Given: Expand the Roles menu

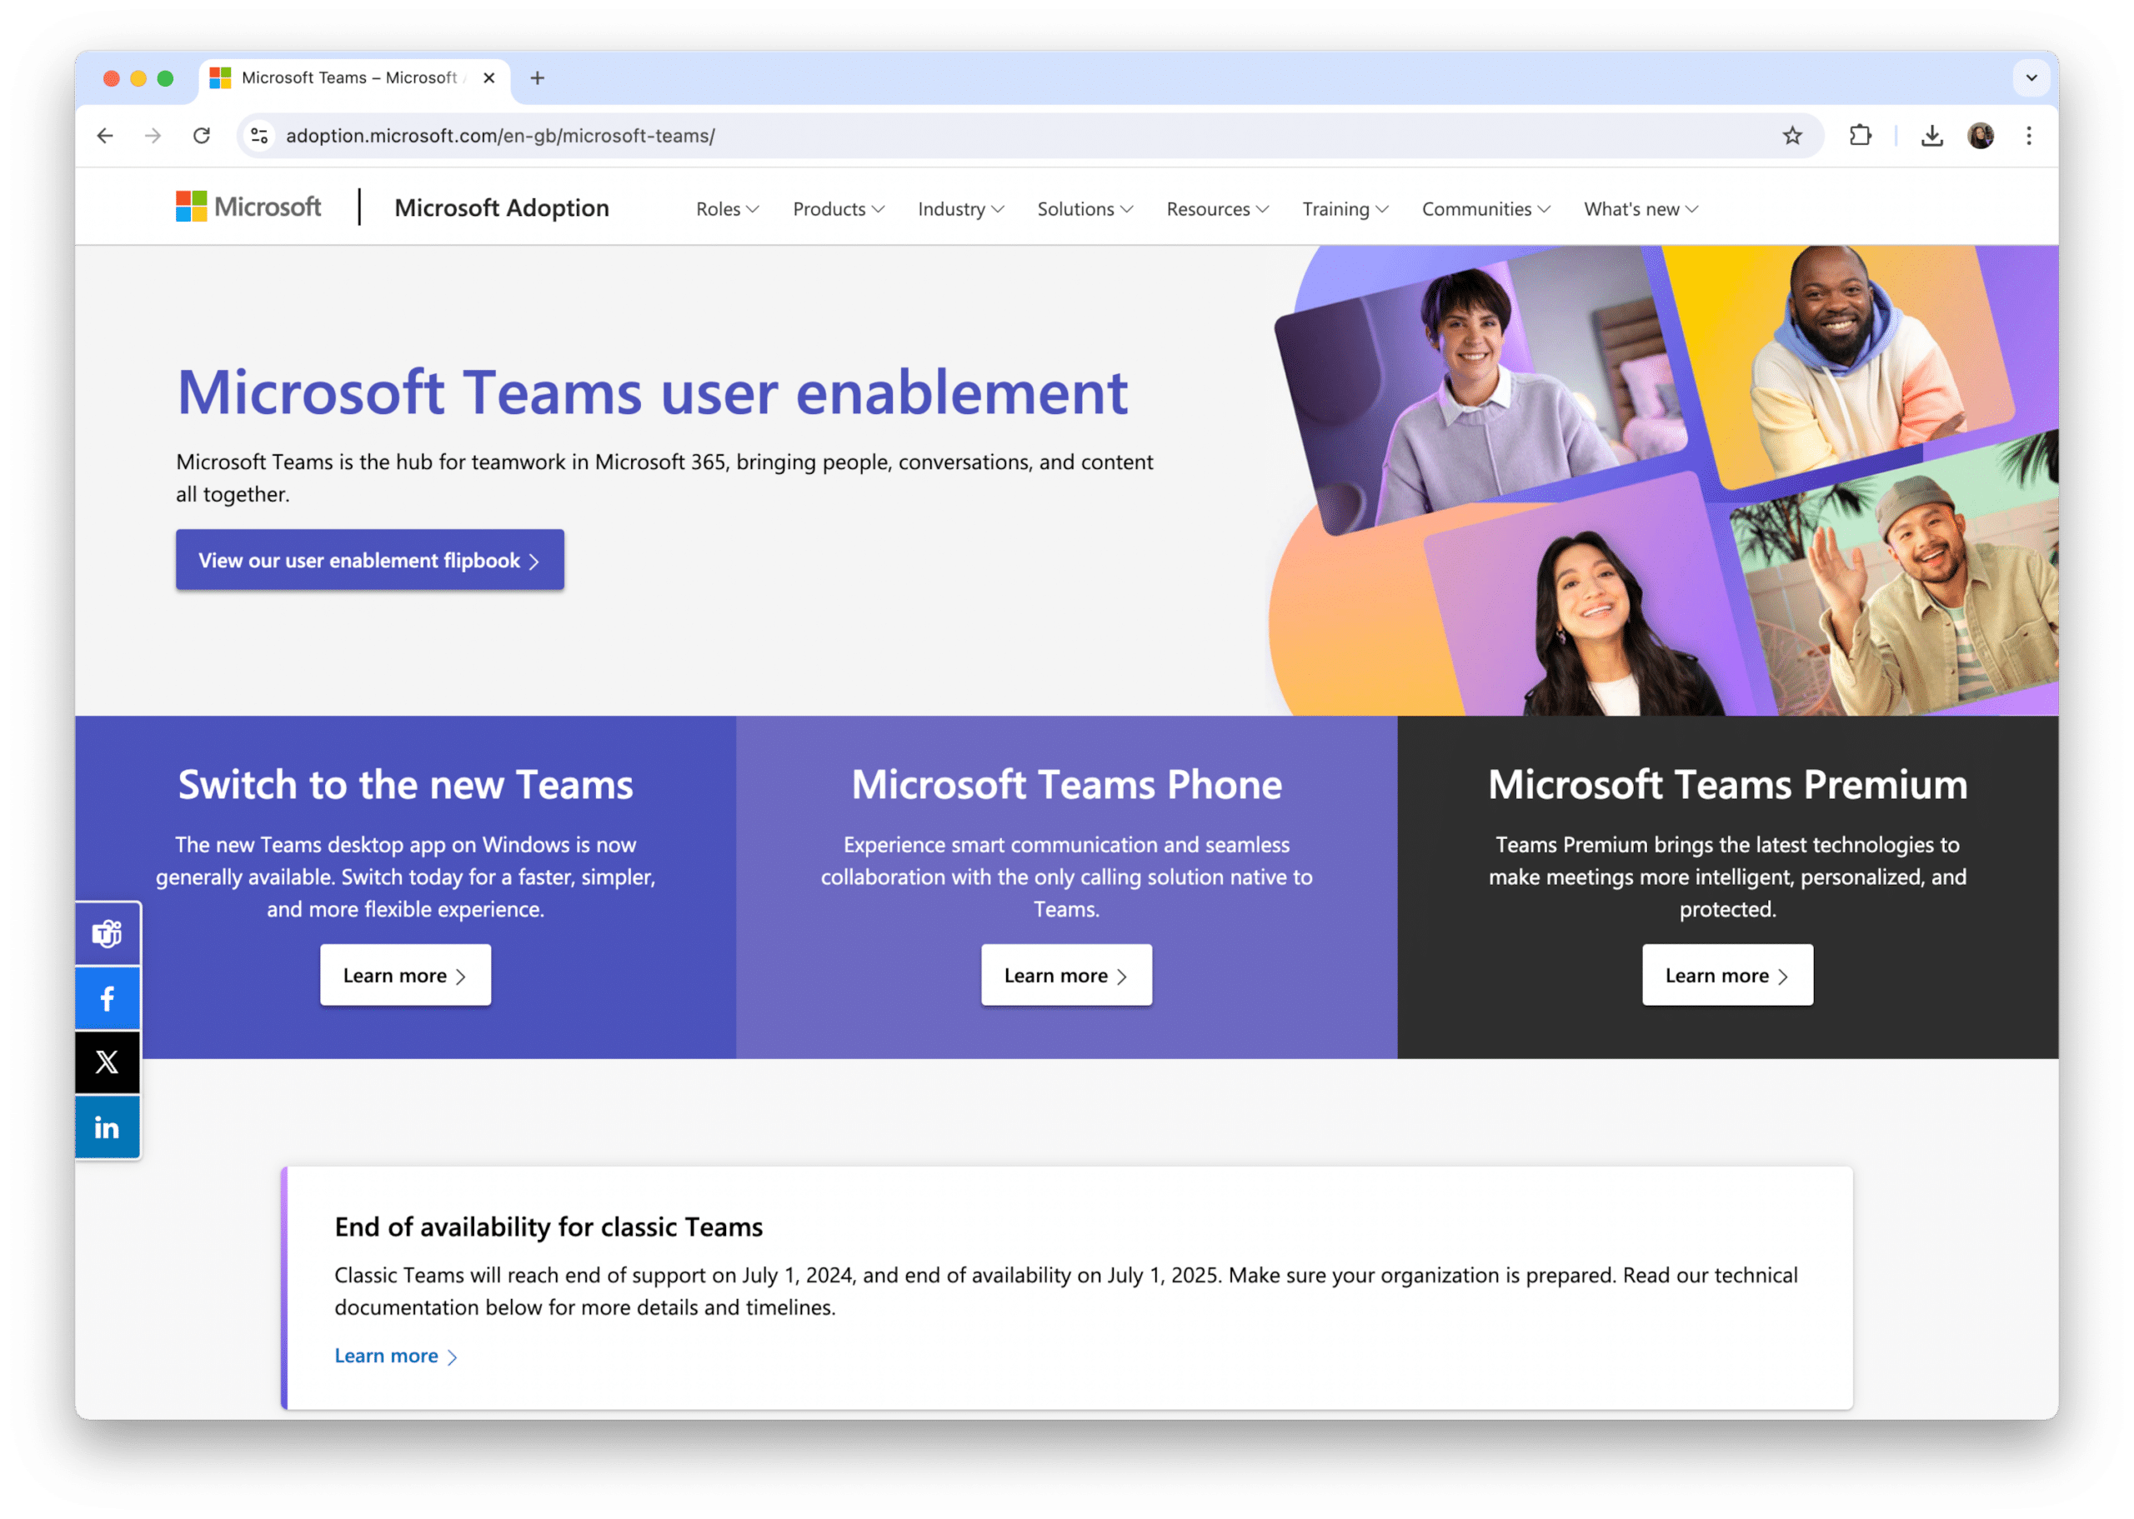Looking at the screenshot, I should pos(727,208).
